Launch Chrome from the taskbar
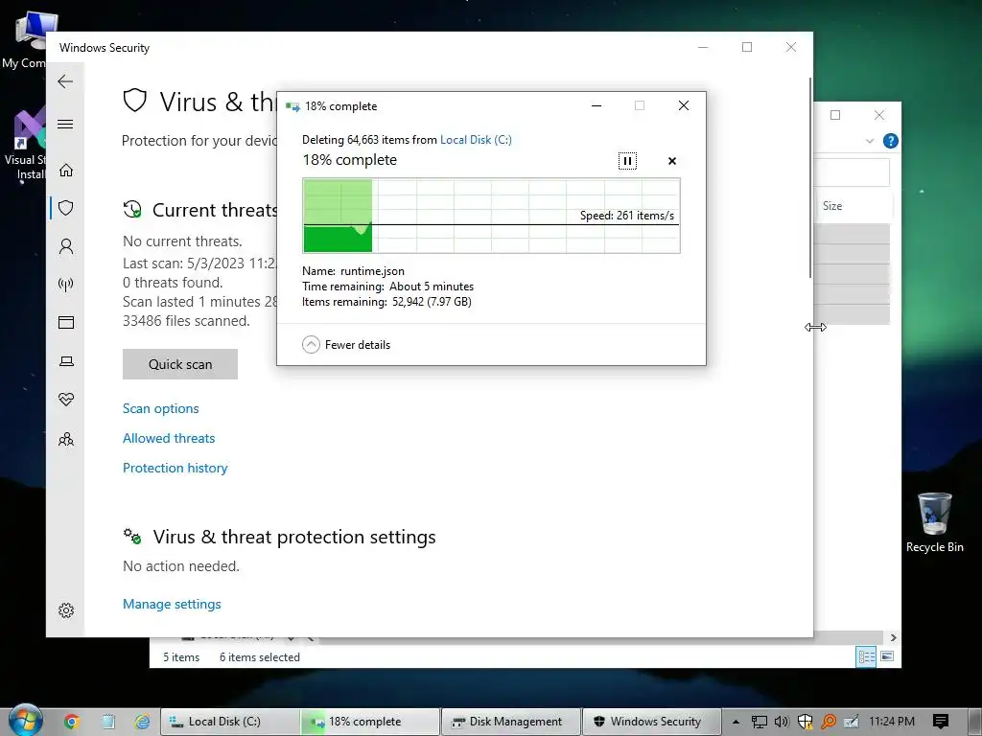 71,722
